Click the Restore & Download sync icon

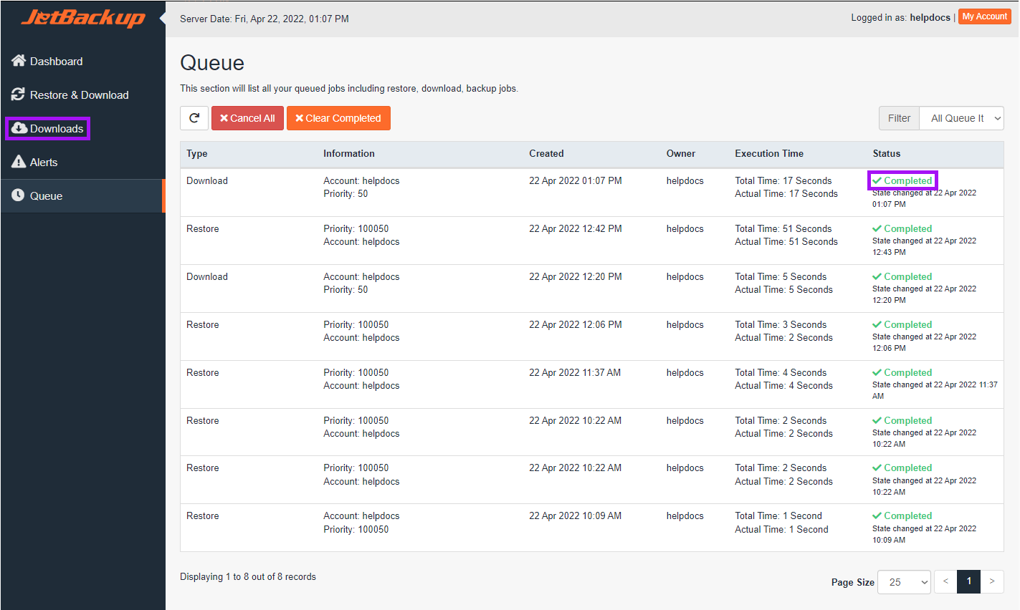point(19,95)
